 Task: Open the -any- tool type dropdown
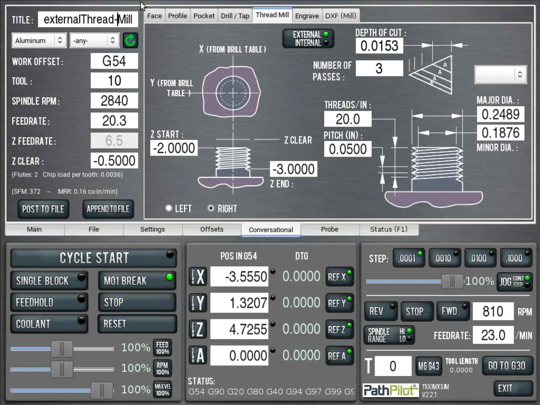pos(94,41)
